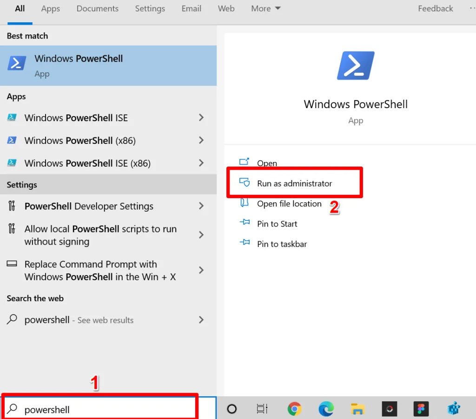Switch to the Documents tab
The image size is (476, 419).
coord(98,8)
